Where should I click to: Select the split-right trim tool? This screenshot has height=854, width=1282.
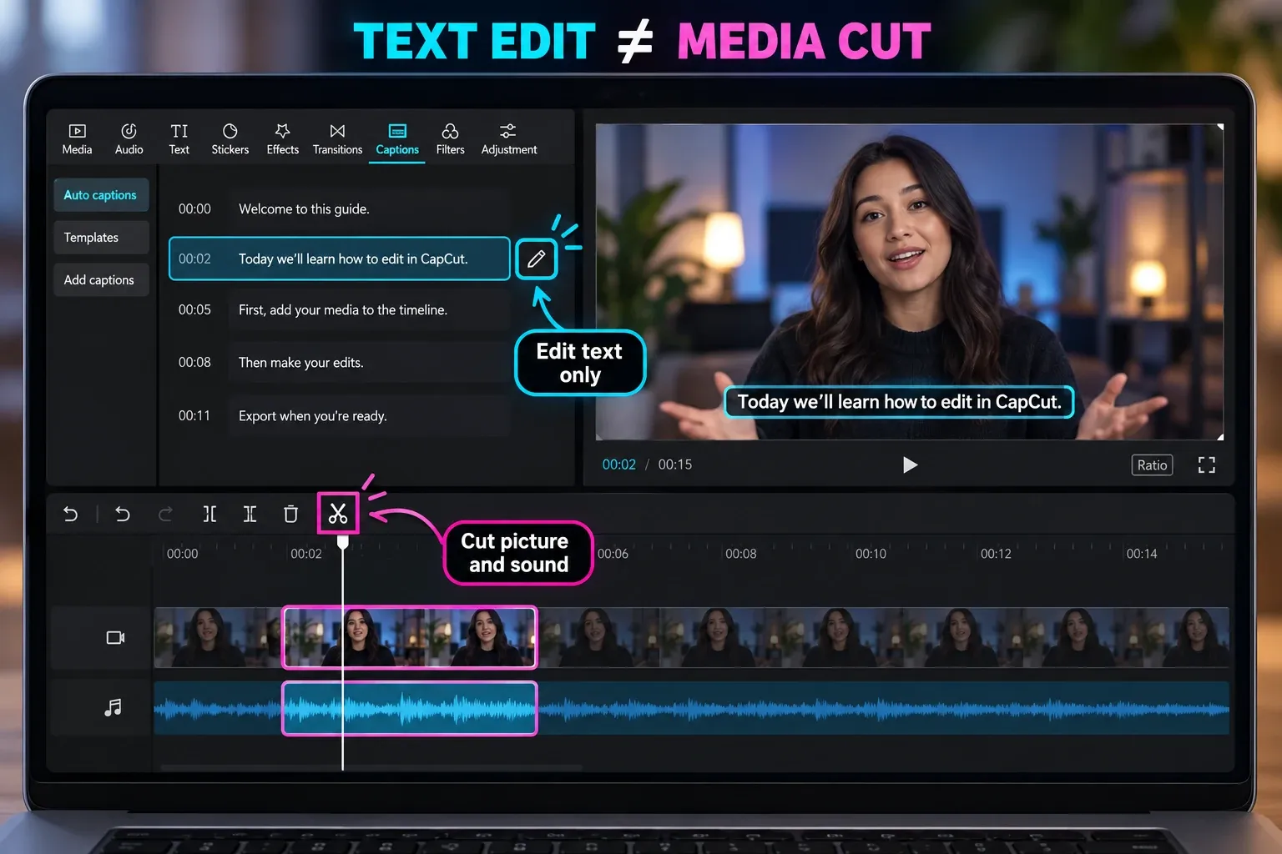(x=250, y=514)
